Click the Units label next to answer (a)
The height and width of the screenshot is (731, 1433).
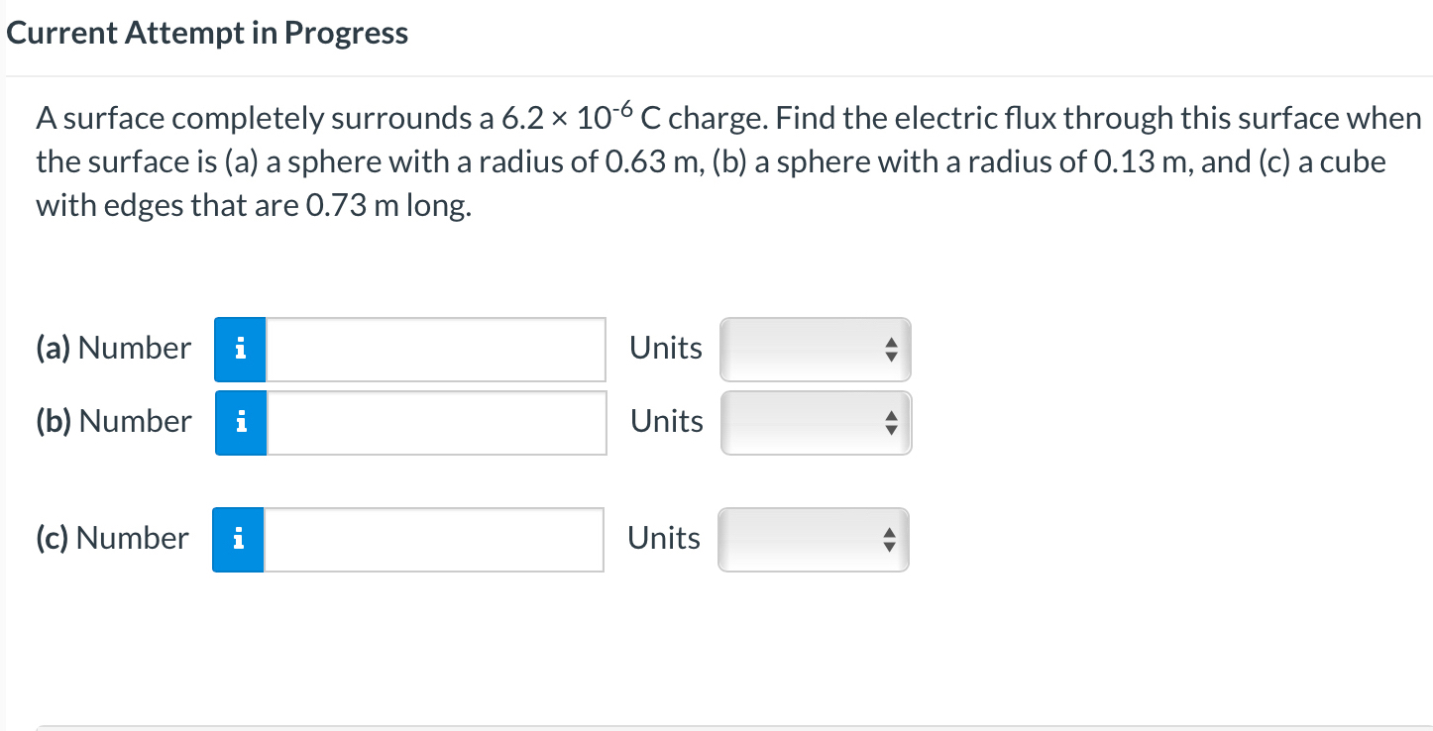[665, 349]
